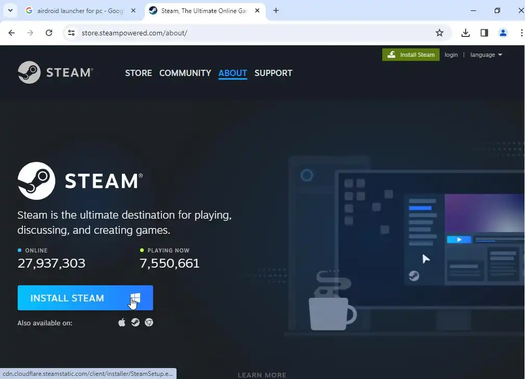
Task: Bookmark this page with the star icon
Action: pyautogui.click(x=439, y=33)
